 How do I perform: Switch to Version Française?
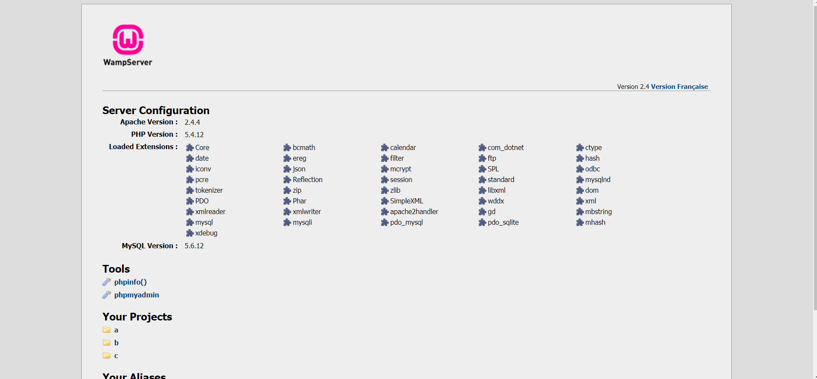tap(679, 87)
